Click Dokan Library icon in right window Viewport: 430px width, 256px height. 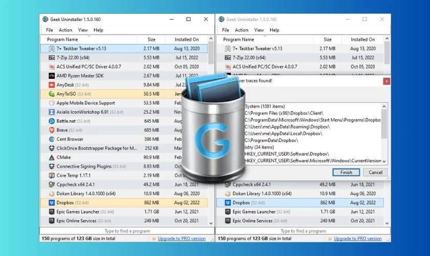tap(228, 194)
